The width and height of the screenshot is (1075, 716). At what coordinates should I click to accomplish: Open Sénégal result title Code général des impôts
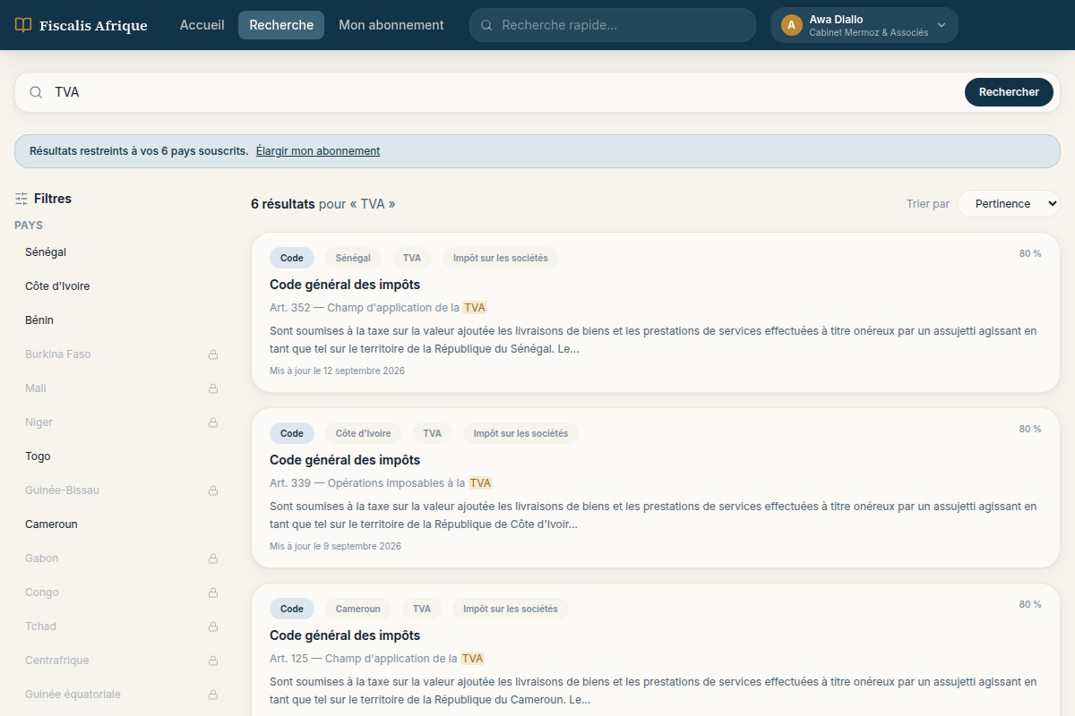345,285
